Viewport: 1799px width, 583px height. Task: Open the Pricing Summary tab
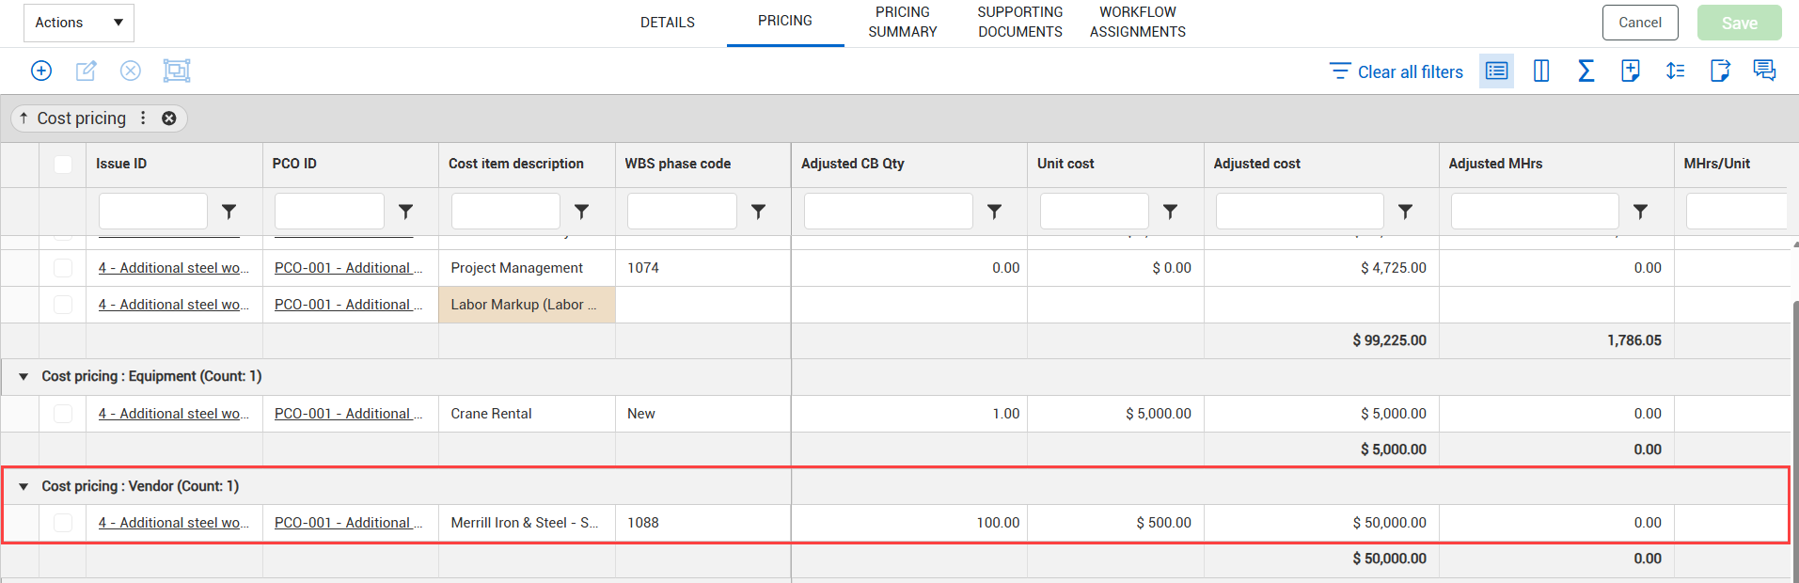tap(903, 22)
